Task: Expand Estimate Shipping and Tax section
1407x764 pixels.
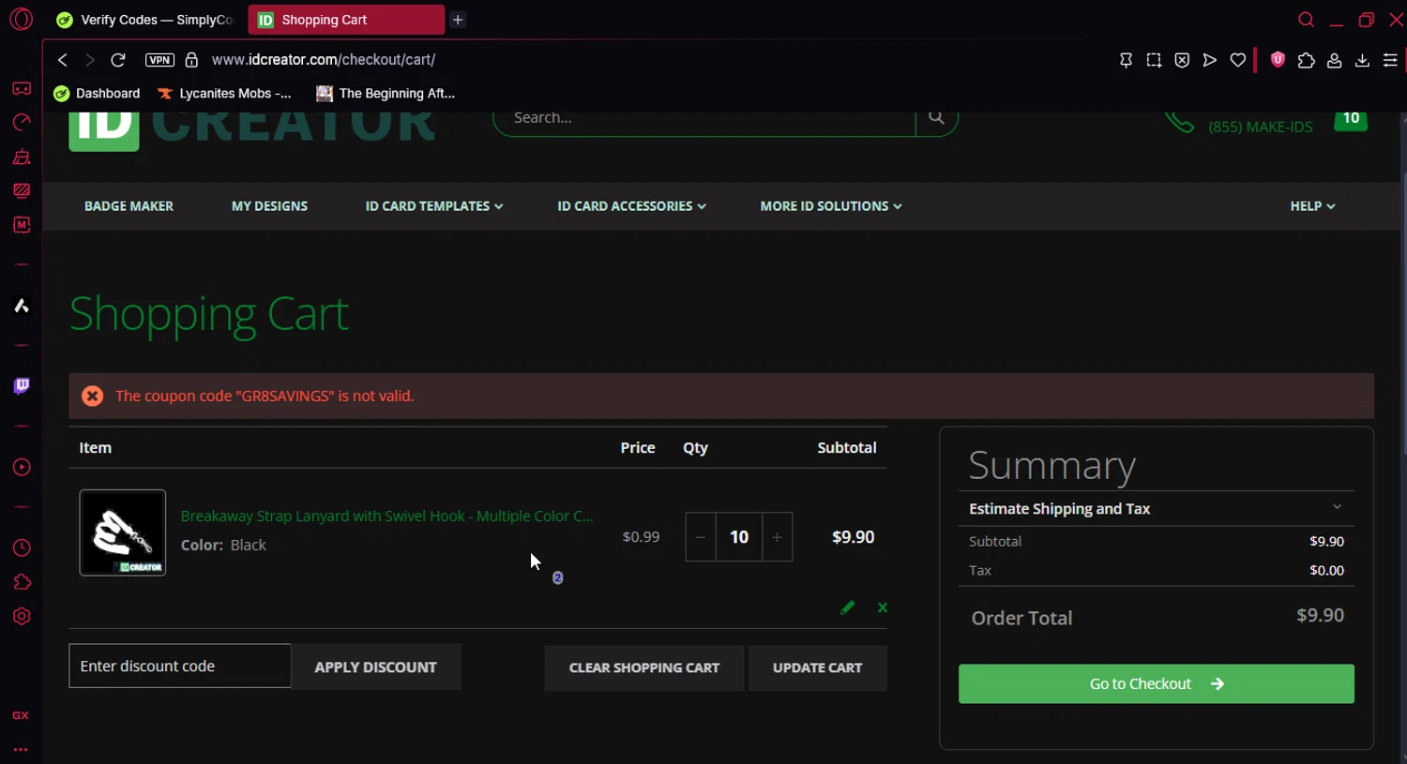Action: click(x=1157, y=508)
